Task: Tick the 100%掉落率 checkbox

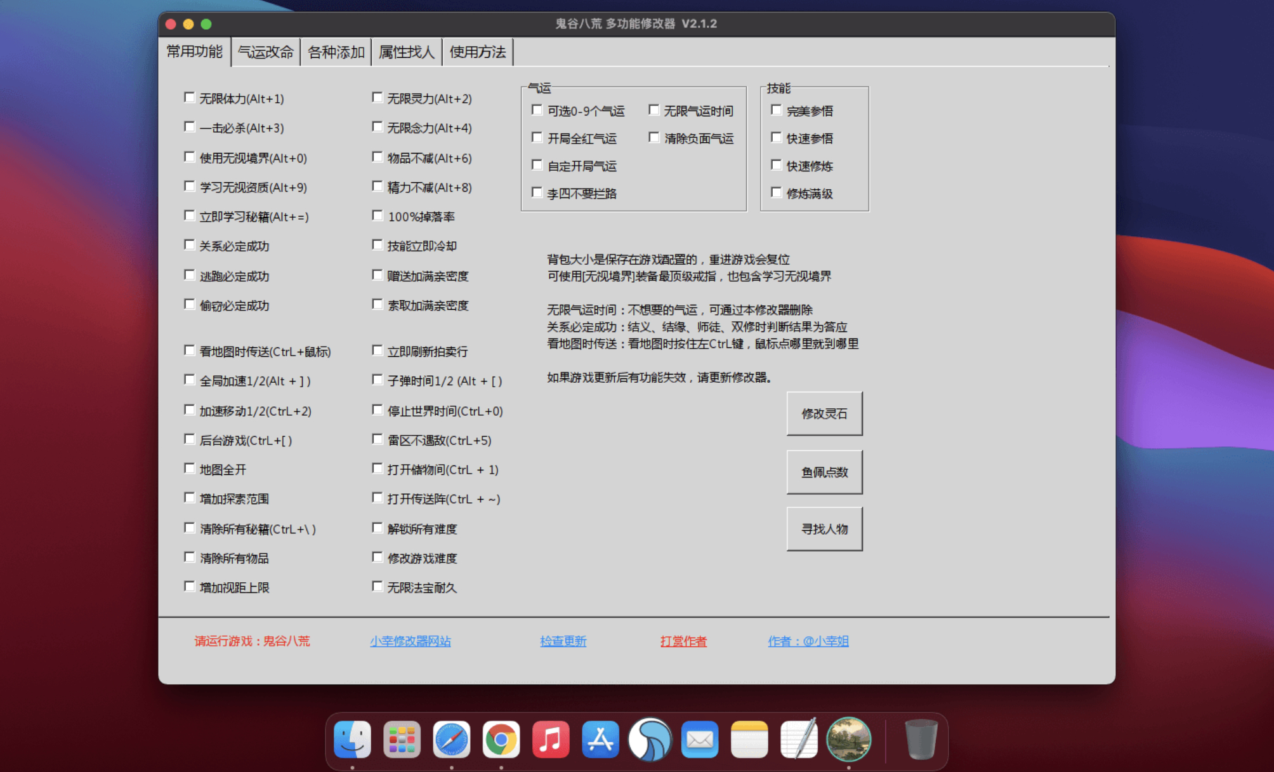Action: (x=378, y=216)
